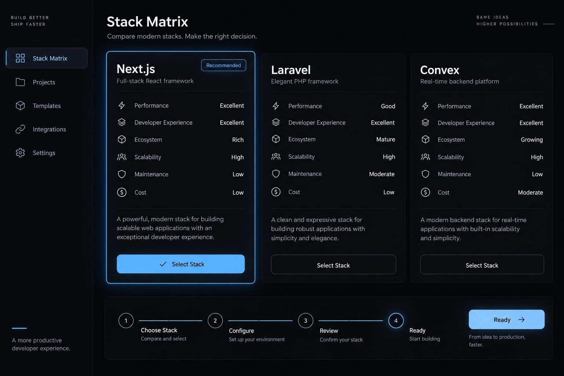
Task: Click 'Elegant PHP framework' subtitle
Action: pos(305,81)
